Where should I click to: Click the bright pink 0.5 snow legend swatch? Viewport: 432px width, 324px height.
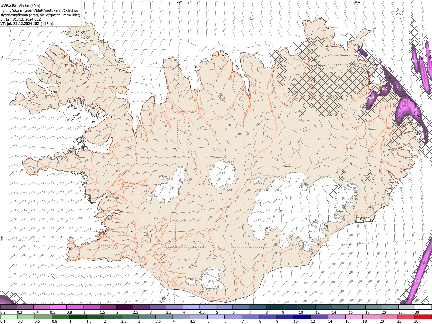coord(58,307)
